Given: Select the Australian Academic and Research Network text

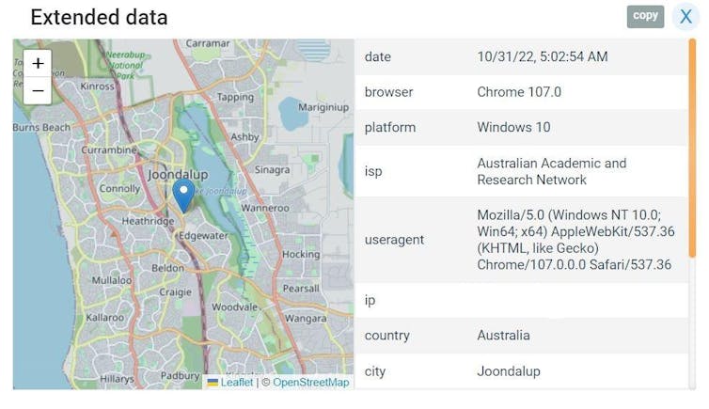Looking at the screenshot, I should pos(551,171).
